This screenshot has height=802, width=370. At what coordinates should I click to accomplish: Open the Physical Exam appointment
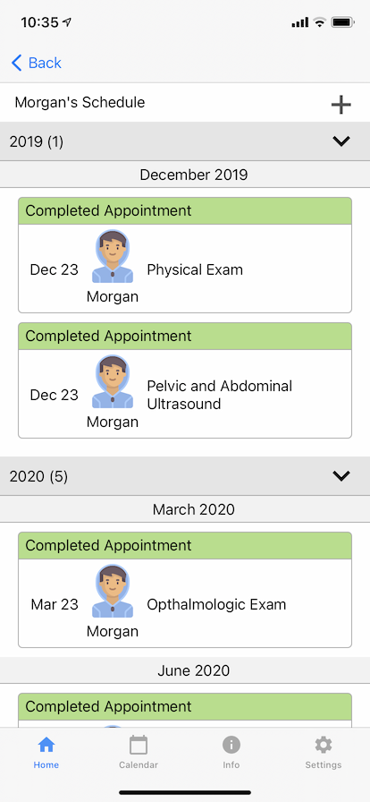[185, 255]
